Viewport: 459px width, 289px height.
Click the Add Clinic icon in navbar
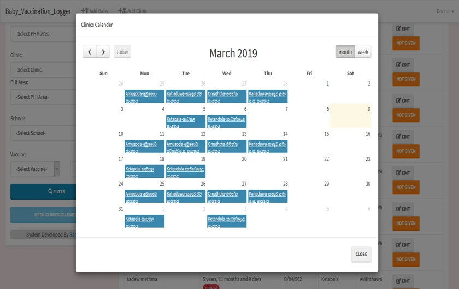pos(122,11)
